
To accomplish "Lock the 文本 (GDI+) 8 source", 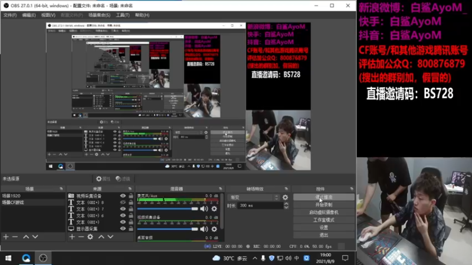I will 130,202.
